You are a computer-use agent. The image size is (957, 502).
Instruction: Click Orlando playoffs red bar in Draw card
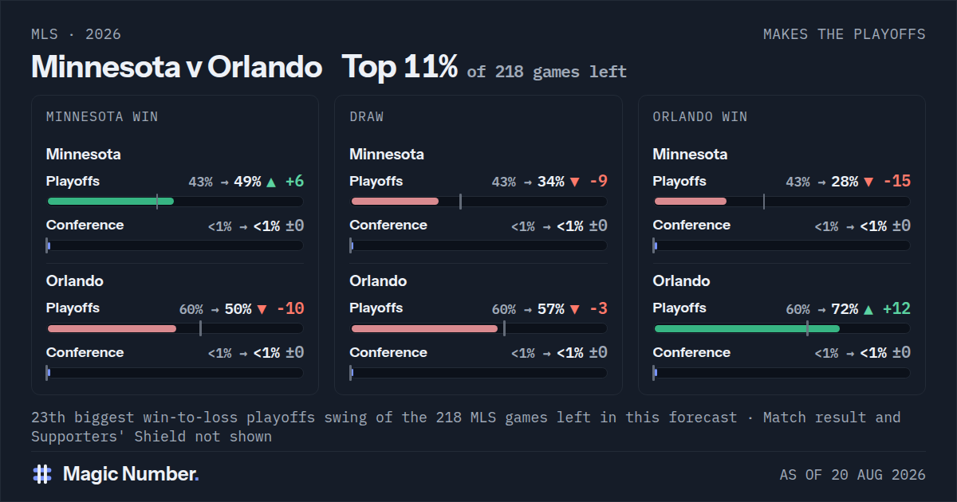click(424, 328)
